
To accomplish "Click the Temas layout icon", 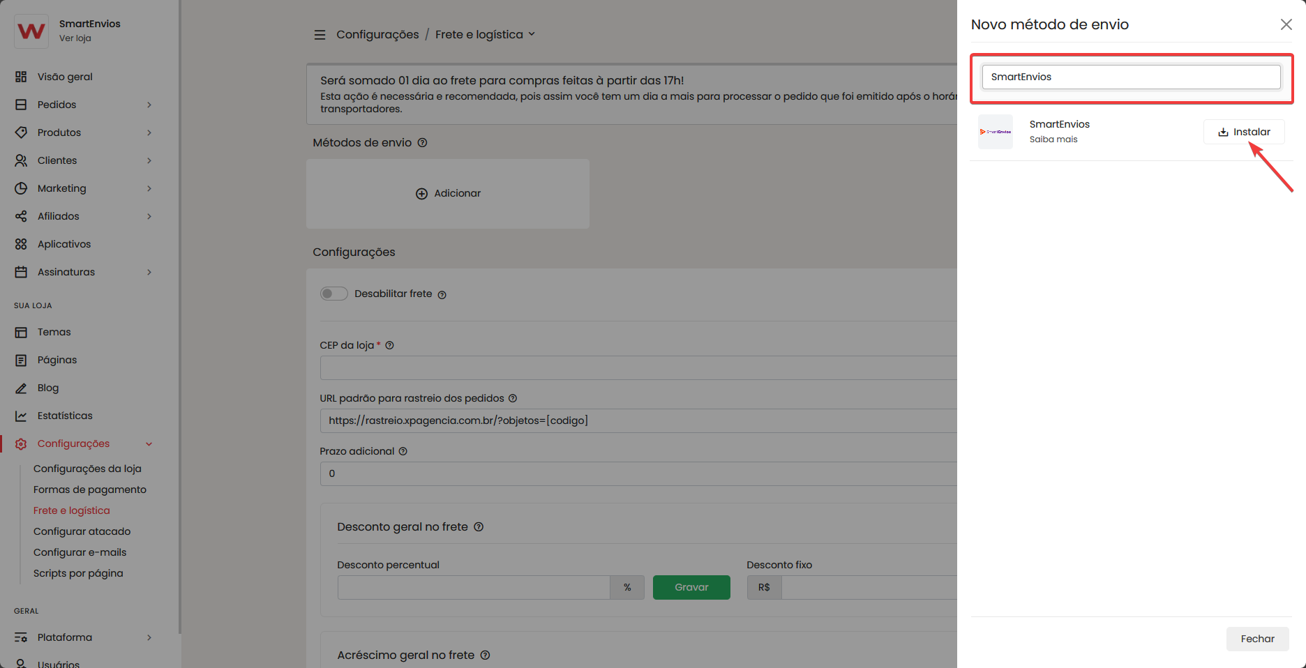I will pyautogui.click(x=21, y=332).
